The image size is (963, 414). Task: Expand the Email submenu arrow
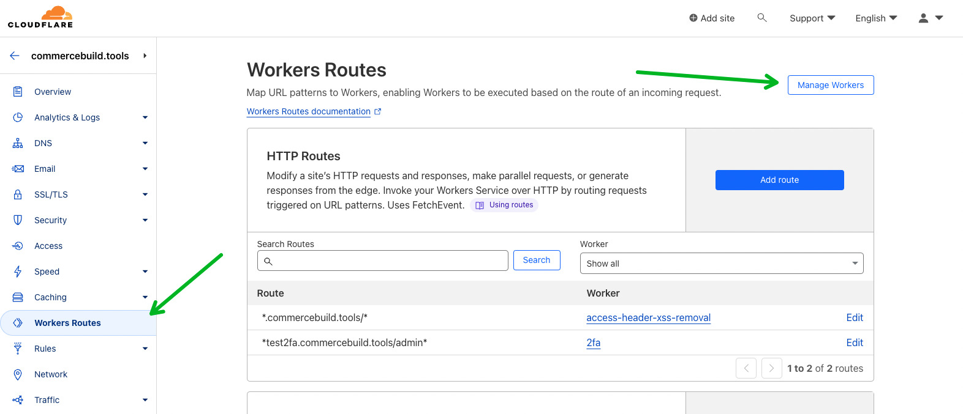(x=145, y=169)
